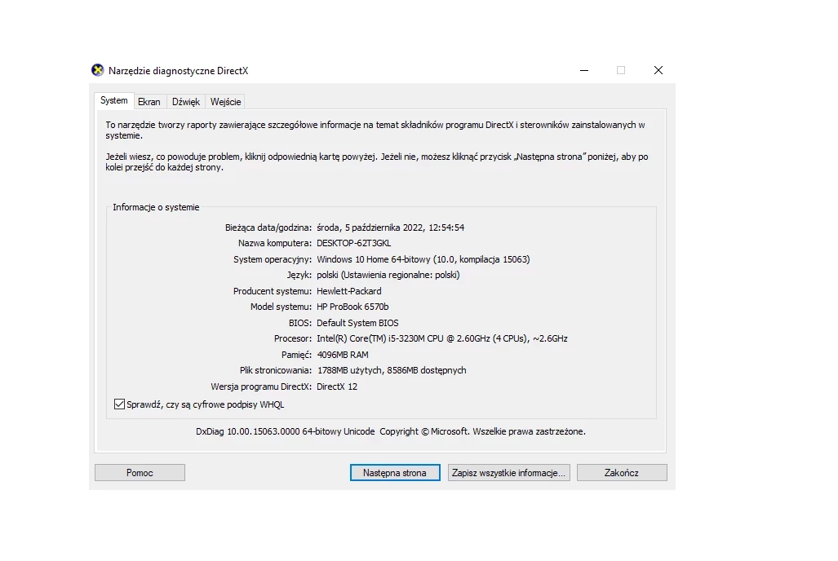838x561 pixels.
Task: Toggle the WHQL digital signatures checkbox
Action: tap(120, 404)
